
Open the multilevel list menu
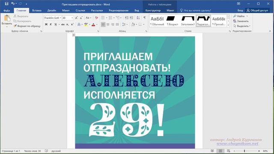click(x=119, y=18)
